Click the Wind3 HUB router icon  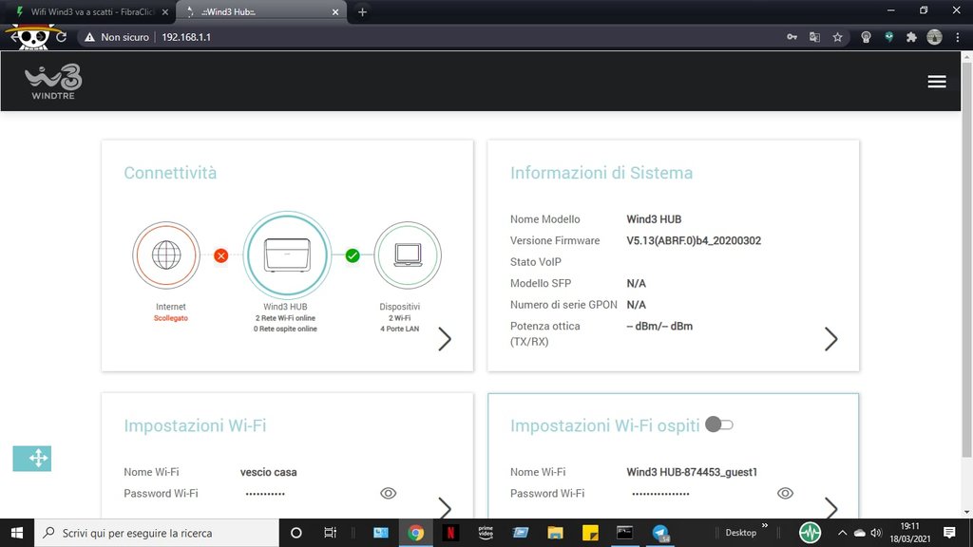tap(287, 255)
